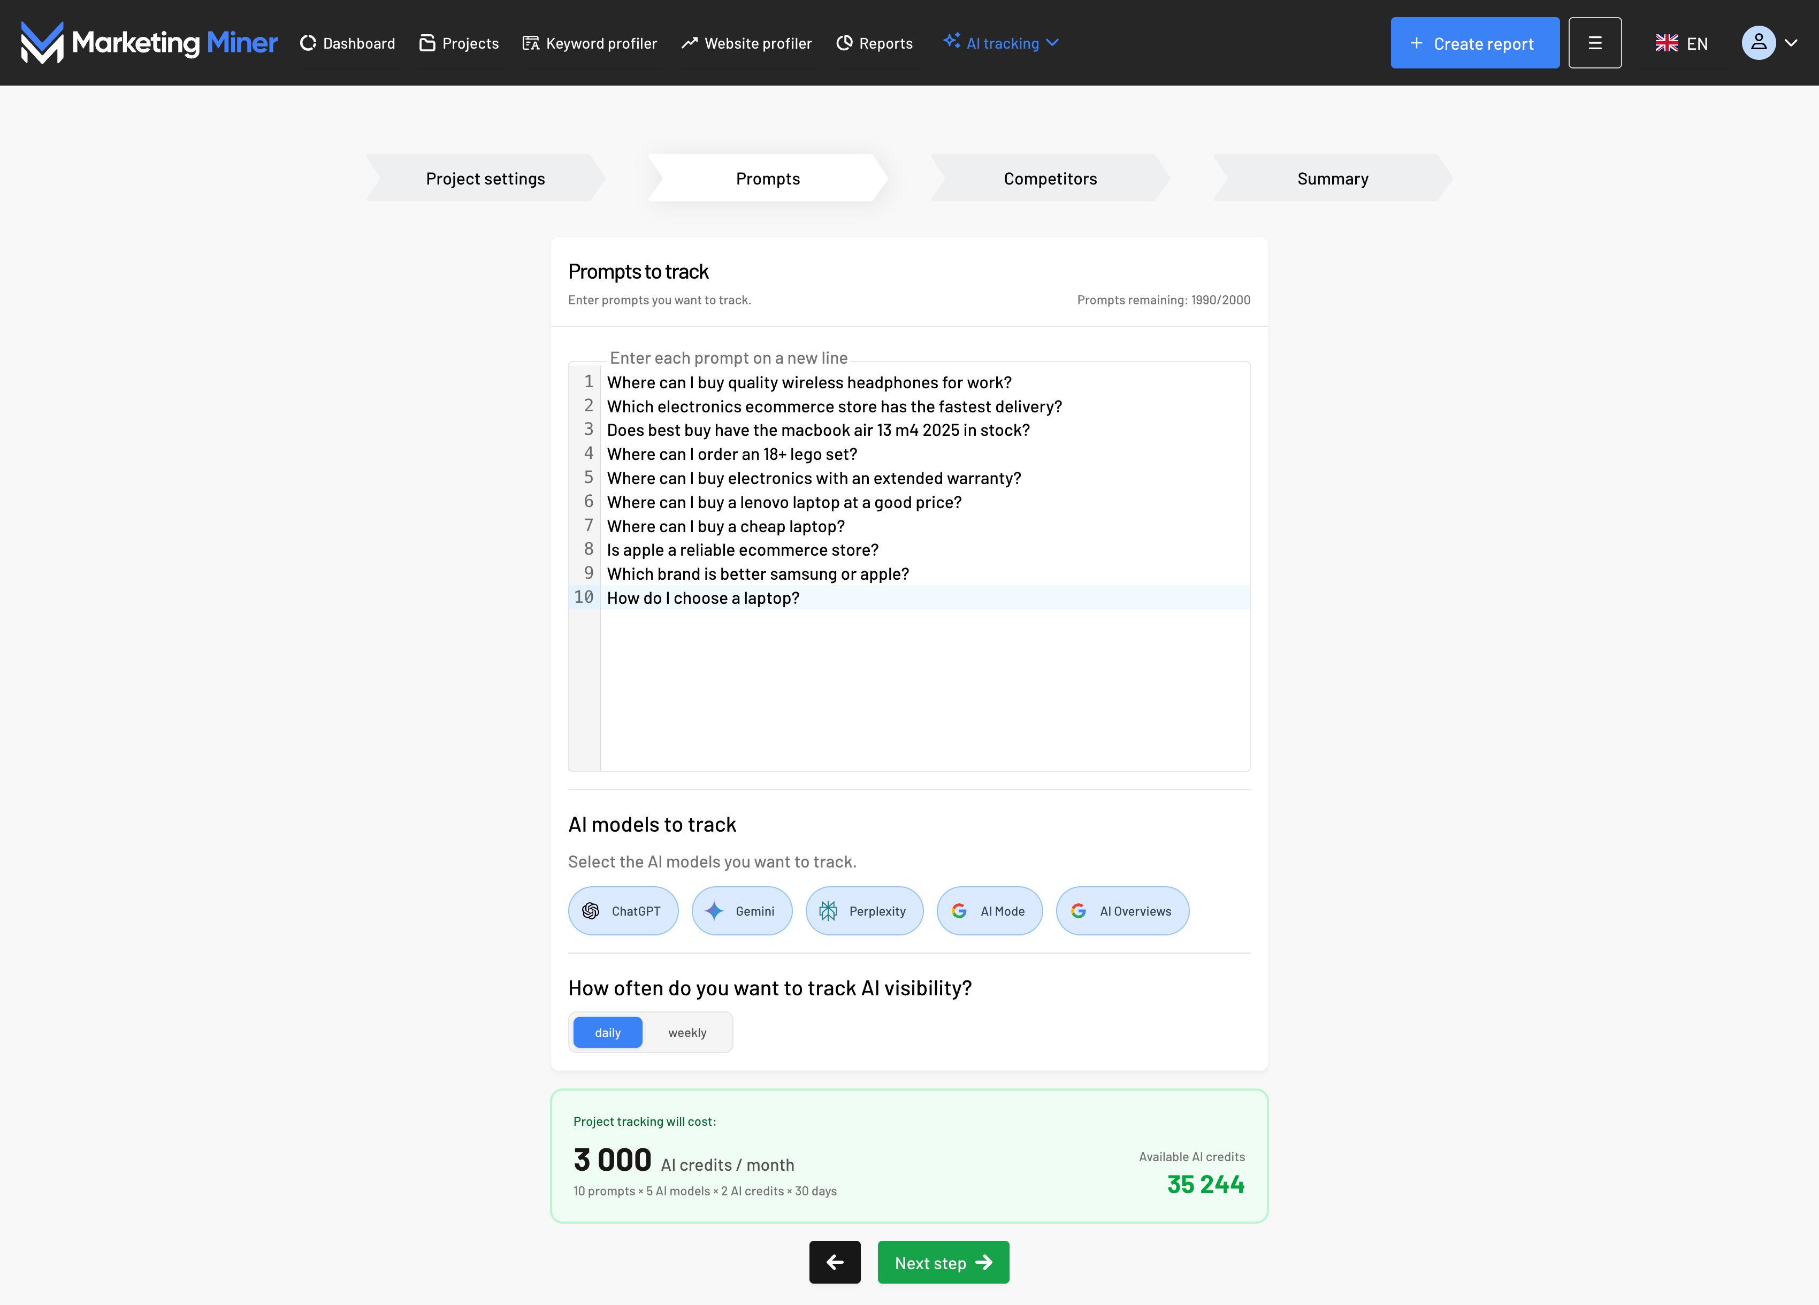Expand the AI tracking dropdown
This screenshot has height=1305, width=1819.
pyautogui.click(x=1003, y=43)
